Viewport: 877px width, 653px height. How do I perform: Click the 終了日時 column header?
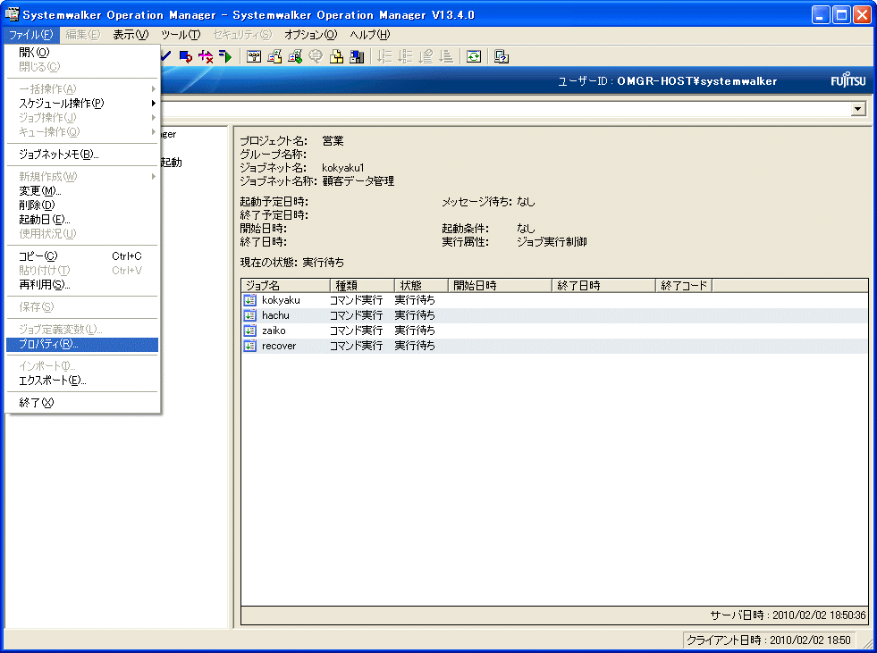603,286
